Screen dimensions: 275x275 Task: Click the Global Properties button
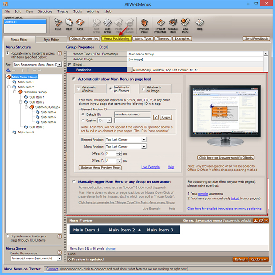click(x=85, y=39)
